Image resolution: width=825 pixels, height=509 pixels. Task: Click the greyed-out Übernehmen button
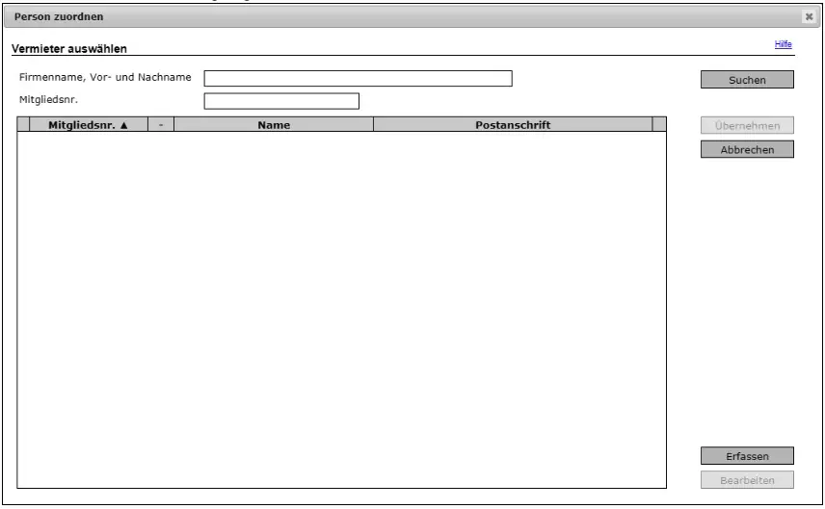coord(747,125)
